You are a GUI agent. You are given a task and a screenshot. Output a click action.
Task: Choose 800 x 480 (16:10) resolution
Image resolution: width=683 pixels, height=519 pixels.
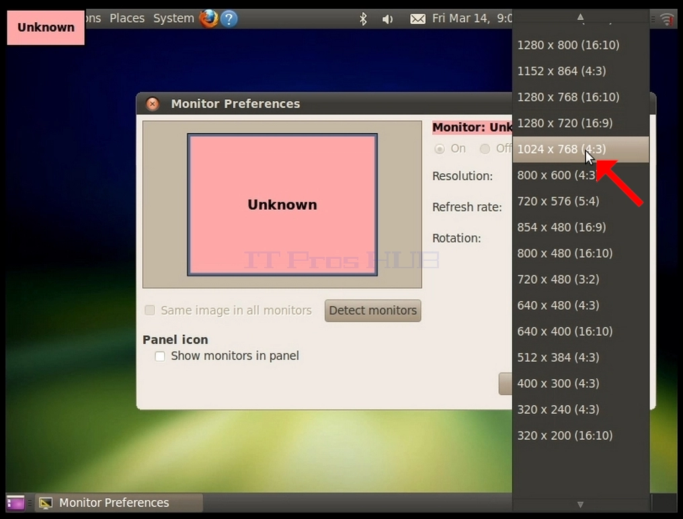click(x=581, y=253)
